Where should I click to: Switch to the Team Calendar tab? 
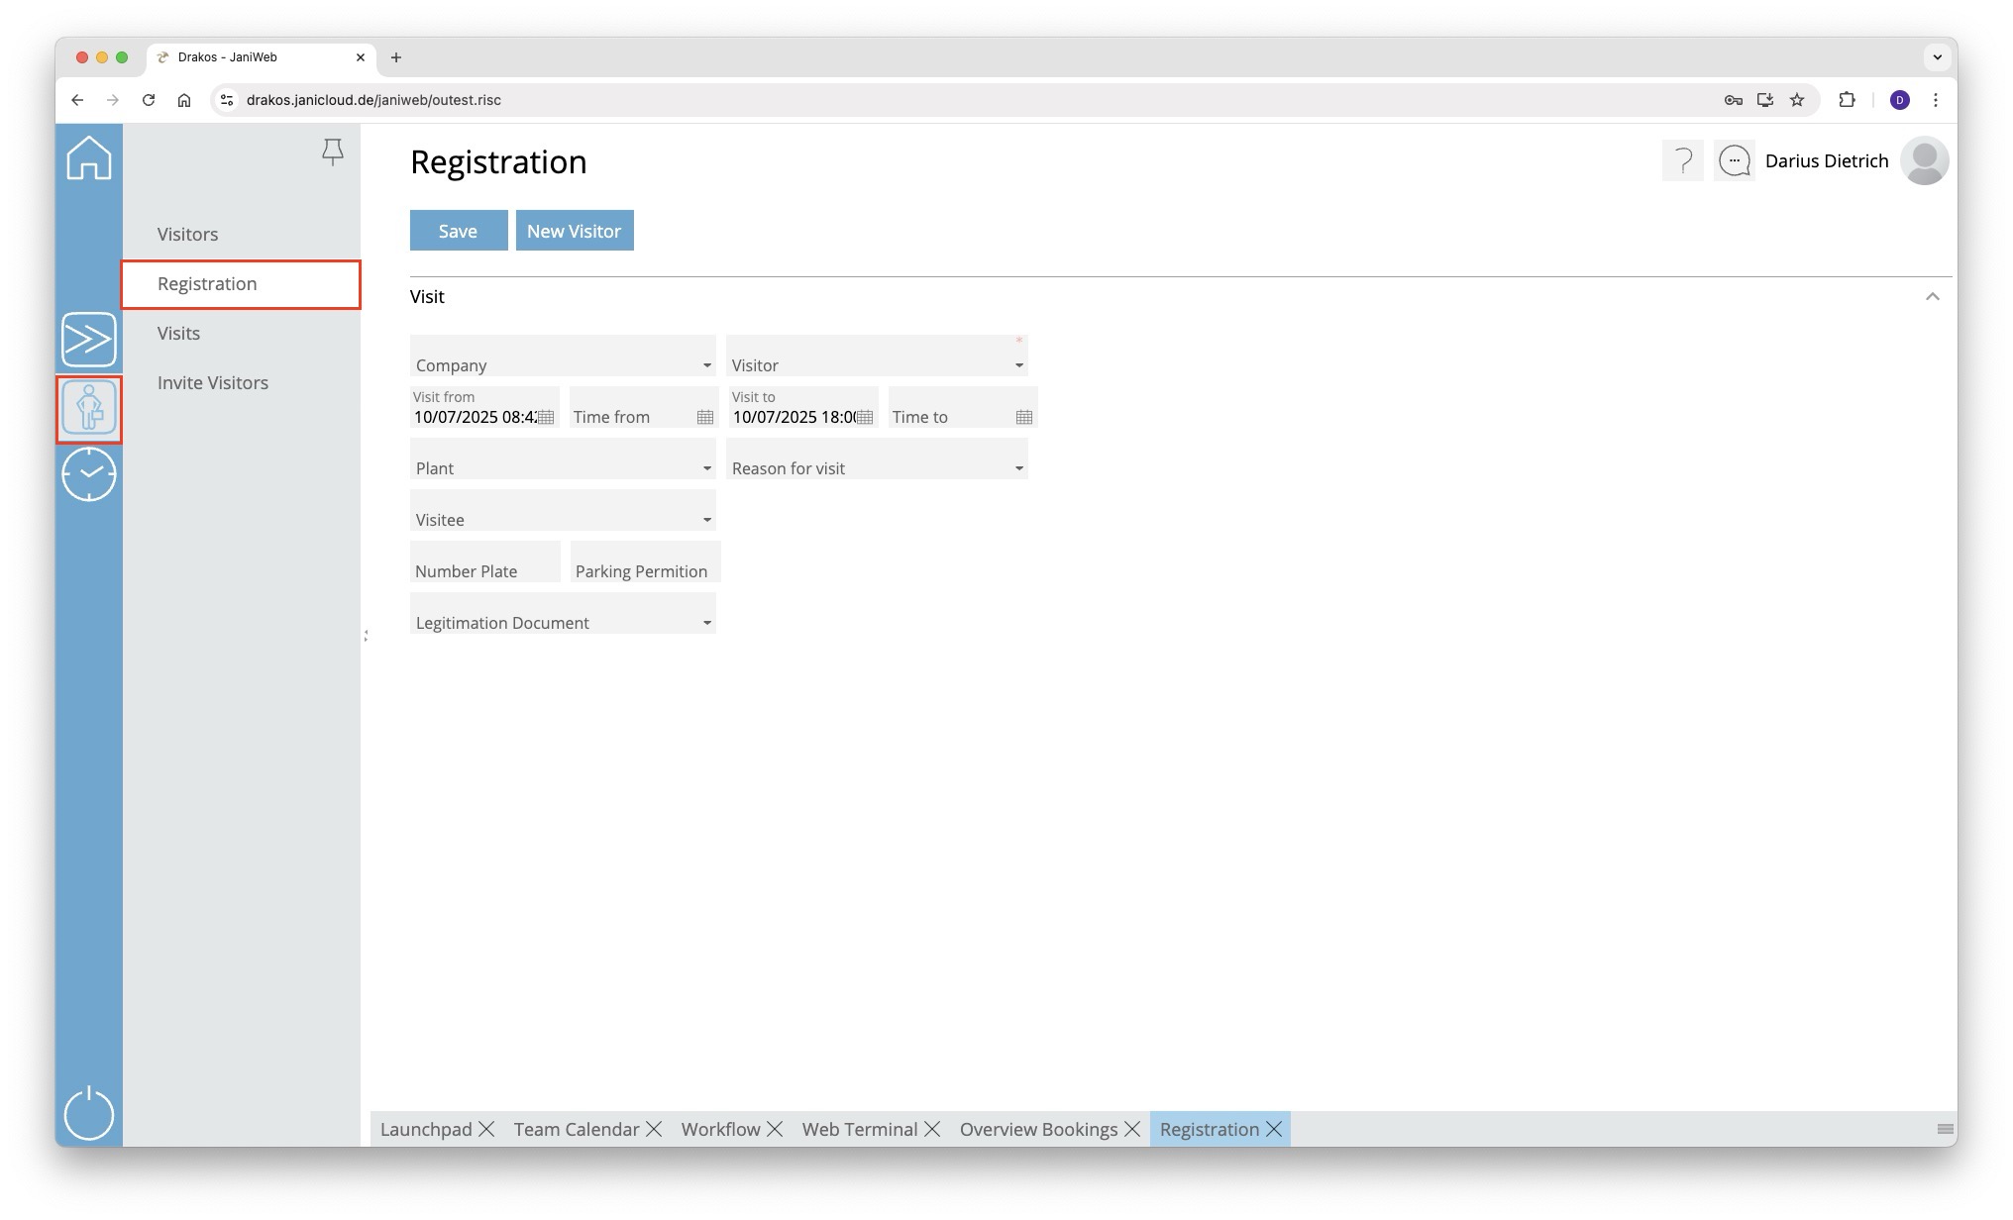pyautogui.click(x=576, y=1129)
